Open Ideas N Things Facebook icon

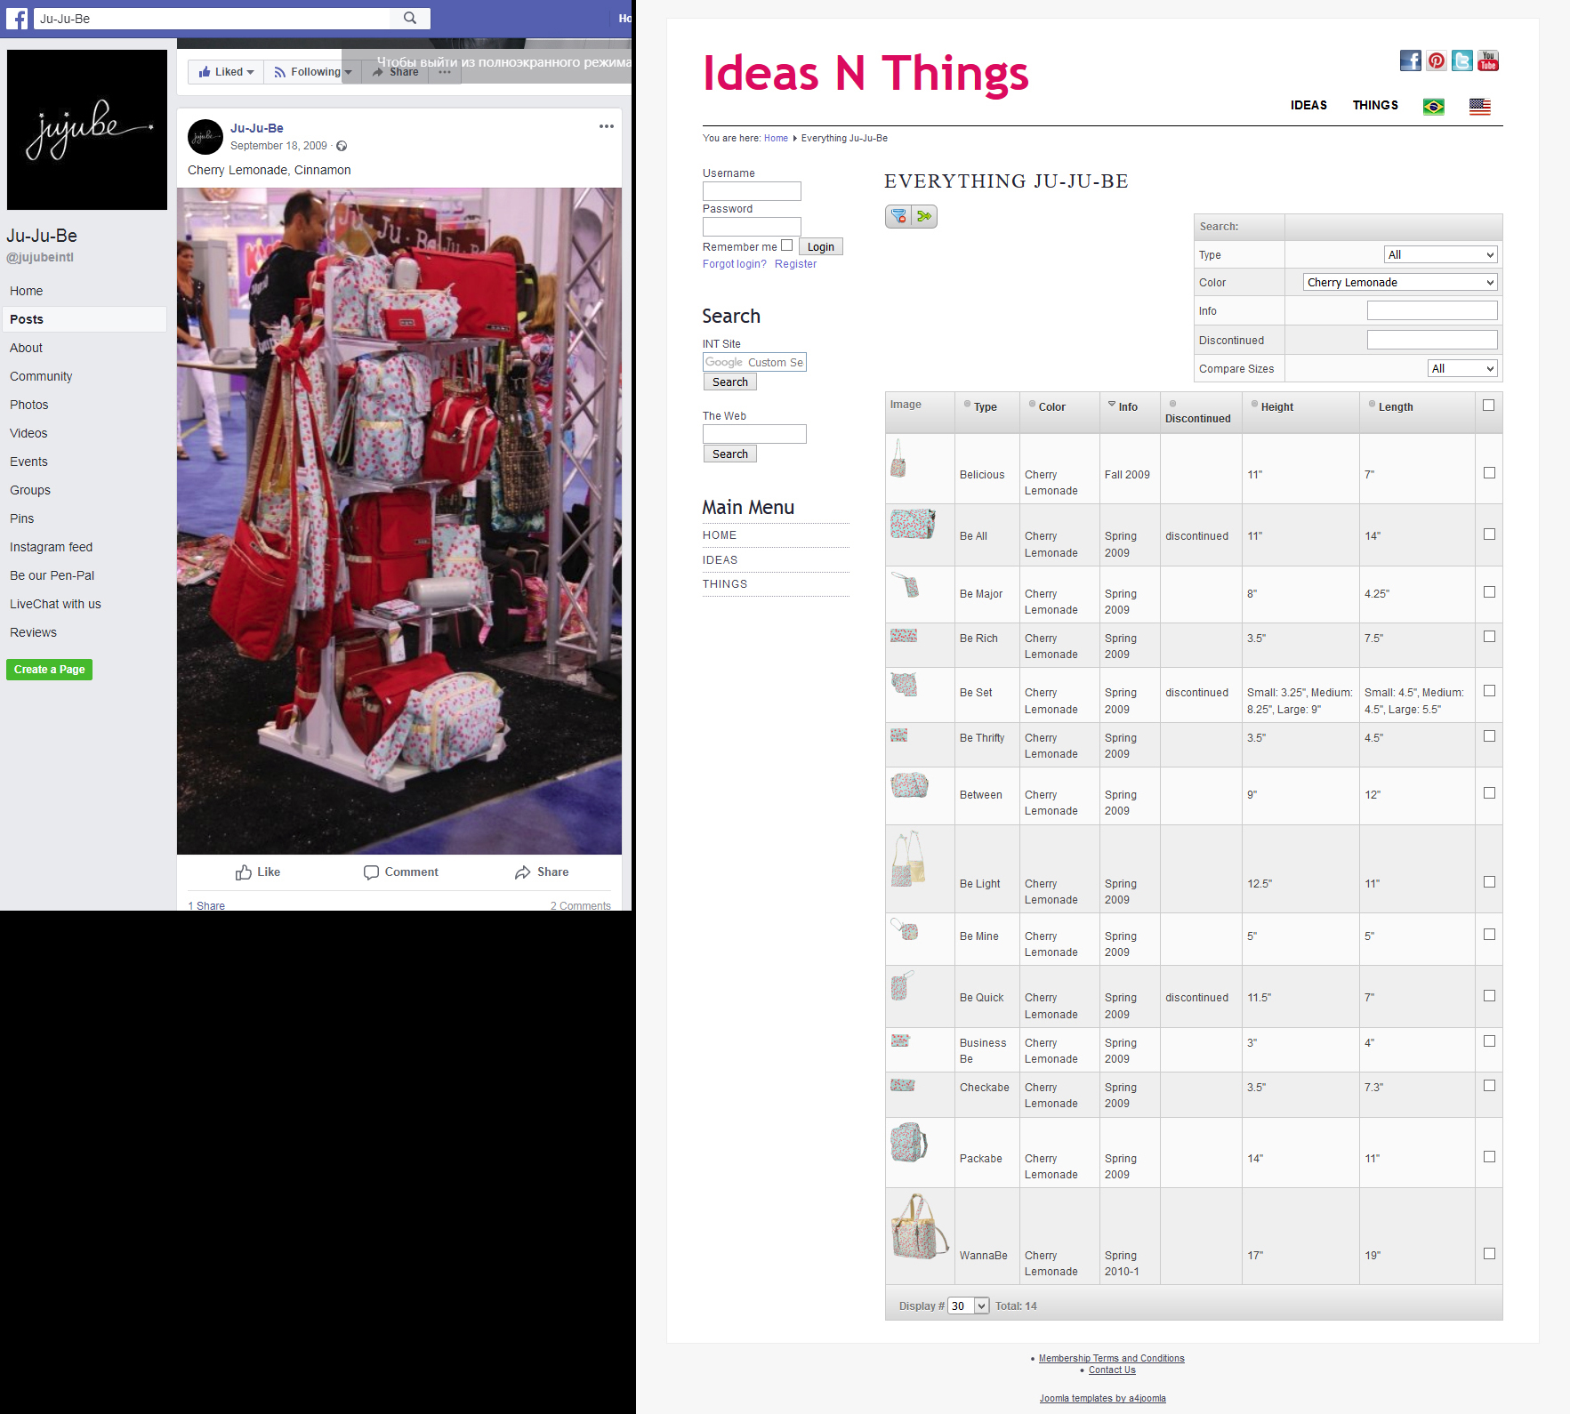click(x=1411, y=60)
